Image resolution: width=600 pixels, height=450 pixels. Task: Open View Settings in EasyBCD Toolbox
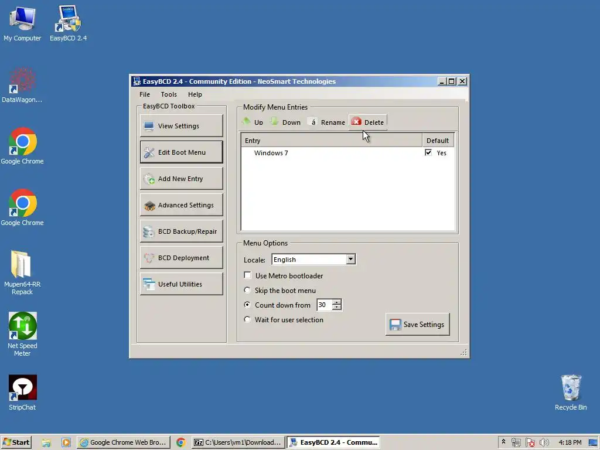coord(182,126)
